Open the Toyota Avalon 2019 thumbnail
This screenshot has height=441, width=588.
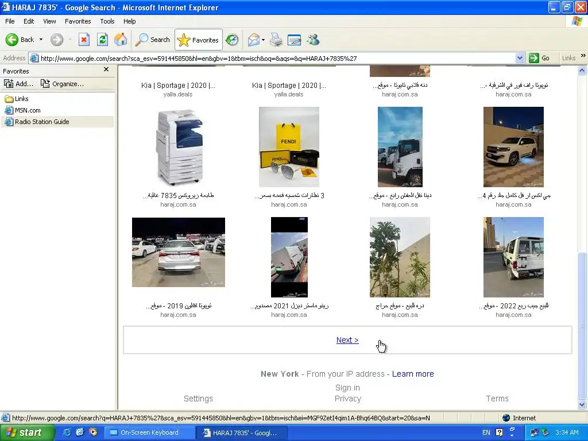[179, 253]
